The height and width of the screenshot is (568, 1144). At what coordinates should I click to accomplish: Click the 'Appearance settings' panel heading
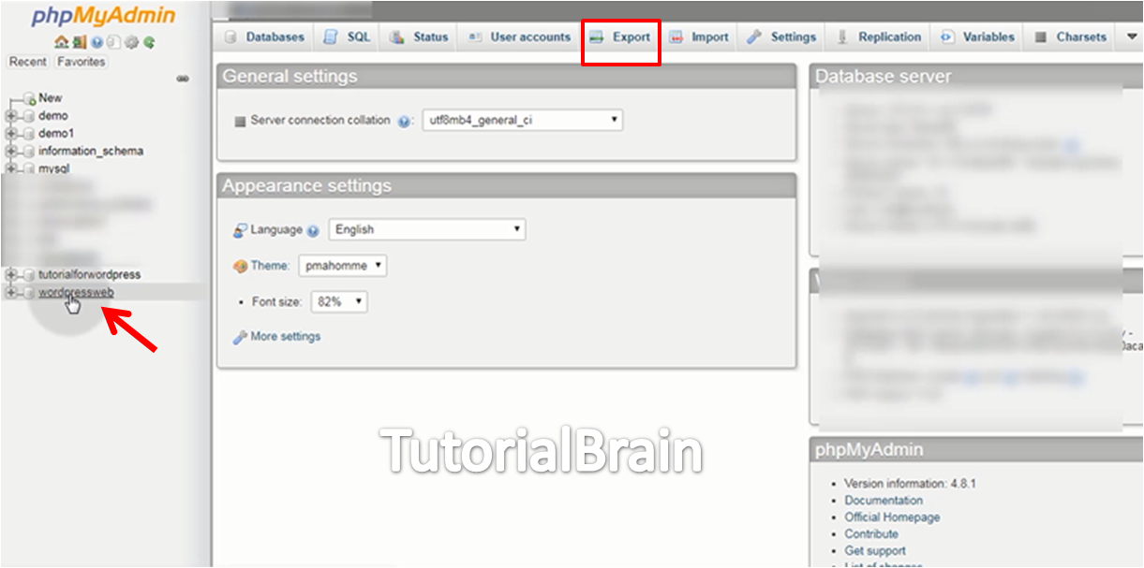[x=306, y=185]
